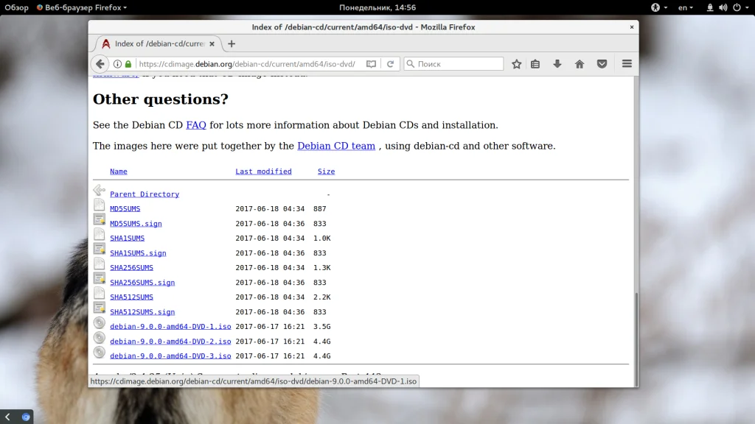Viewport: 755px width, 424px height.
Task: Click the file icon next to MD5SUMS
Action: [x=100, y=205]
